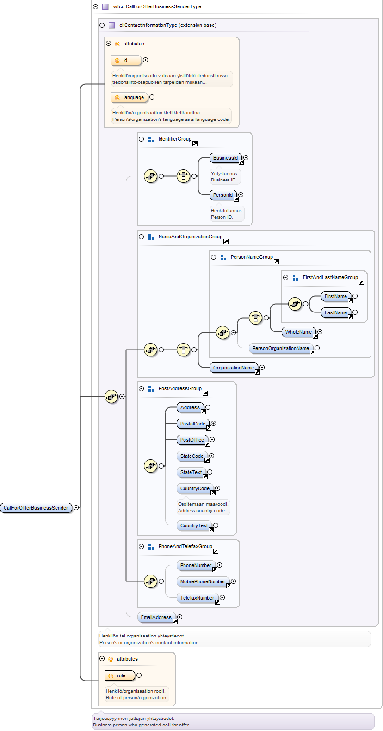
Task: Select the PersonId element
Action: [x=223, y=195]
